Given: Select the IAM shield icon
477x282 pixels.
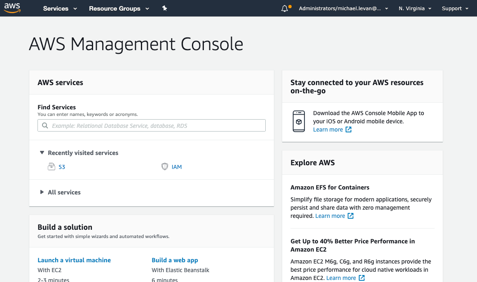Looking at the screenshot, I should tap(165, 166).
